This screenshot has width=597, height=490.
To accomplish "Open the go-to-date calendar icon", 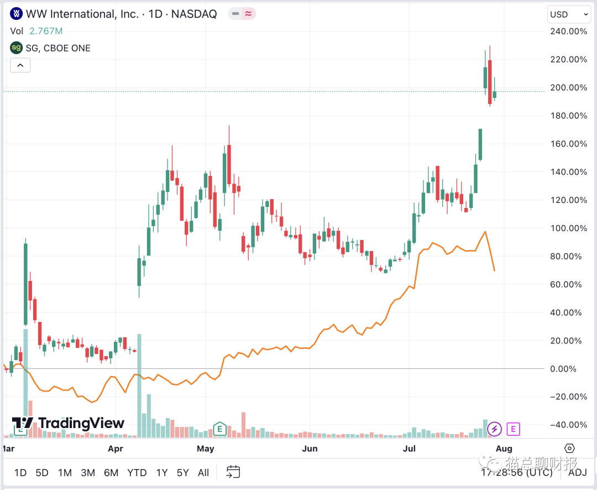I will click(x=233, y=472).
